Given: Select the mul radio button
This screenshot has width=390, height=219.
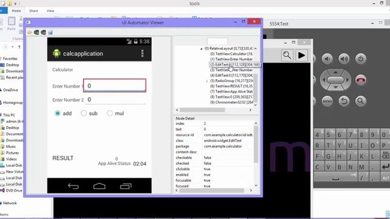Looking at the screenshot, I should (110, 113).
